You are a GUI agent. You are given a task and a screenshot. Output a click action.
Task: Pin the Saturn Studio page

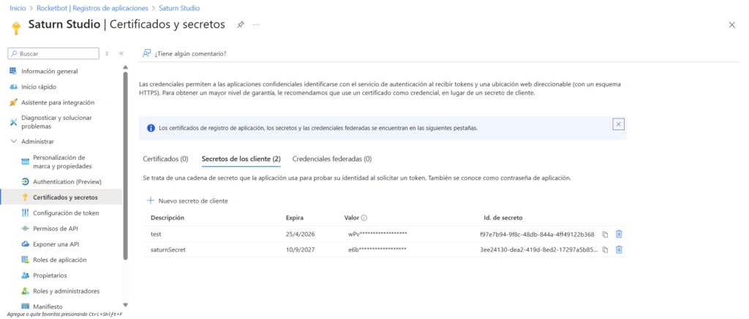[x=241, y=24]
